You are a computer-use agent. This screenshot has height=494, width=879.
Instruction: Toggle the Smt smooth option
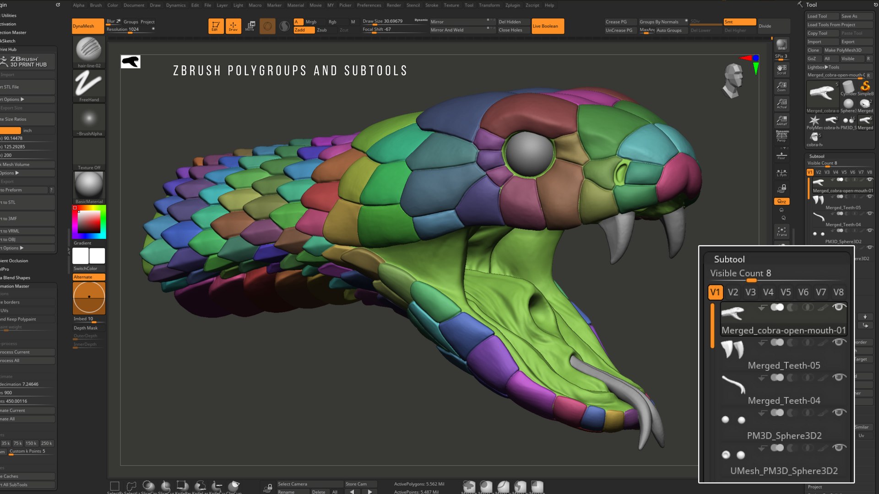(739, 22)
